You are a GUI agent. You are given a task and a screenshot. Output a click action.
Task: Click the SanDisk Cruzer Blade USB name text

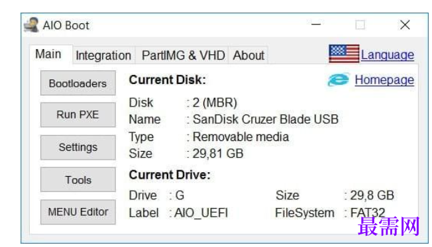265,119
